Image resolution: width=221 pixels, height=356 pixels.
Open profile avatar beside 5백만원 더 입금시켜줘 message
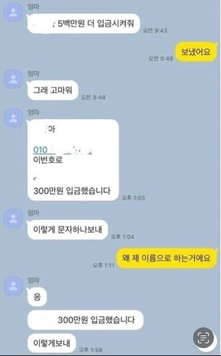click(13, 12)
